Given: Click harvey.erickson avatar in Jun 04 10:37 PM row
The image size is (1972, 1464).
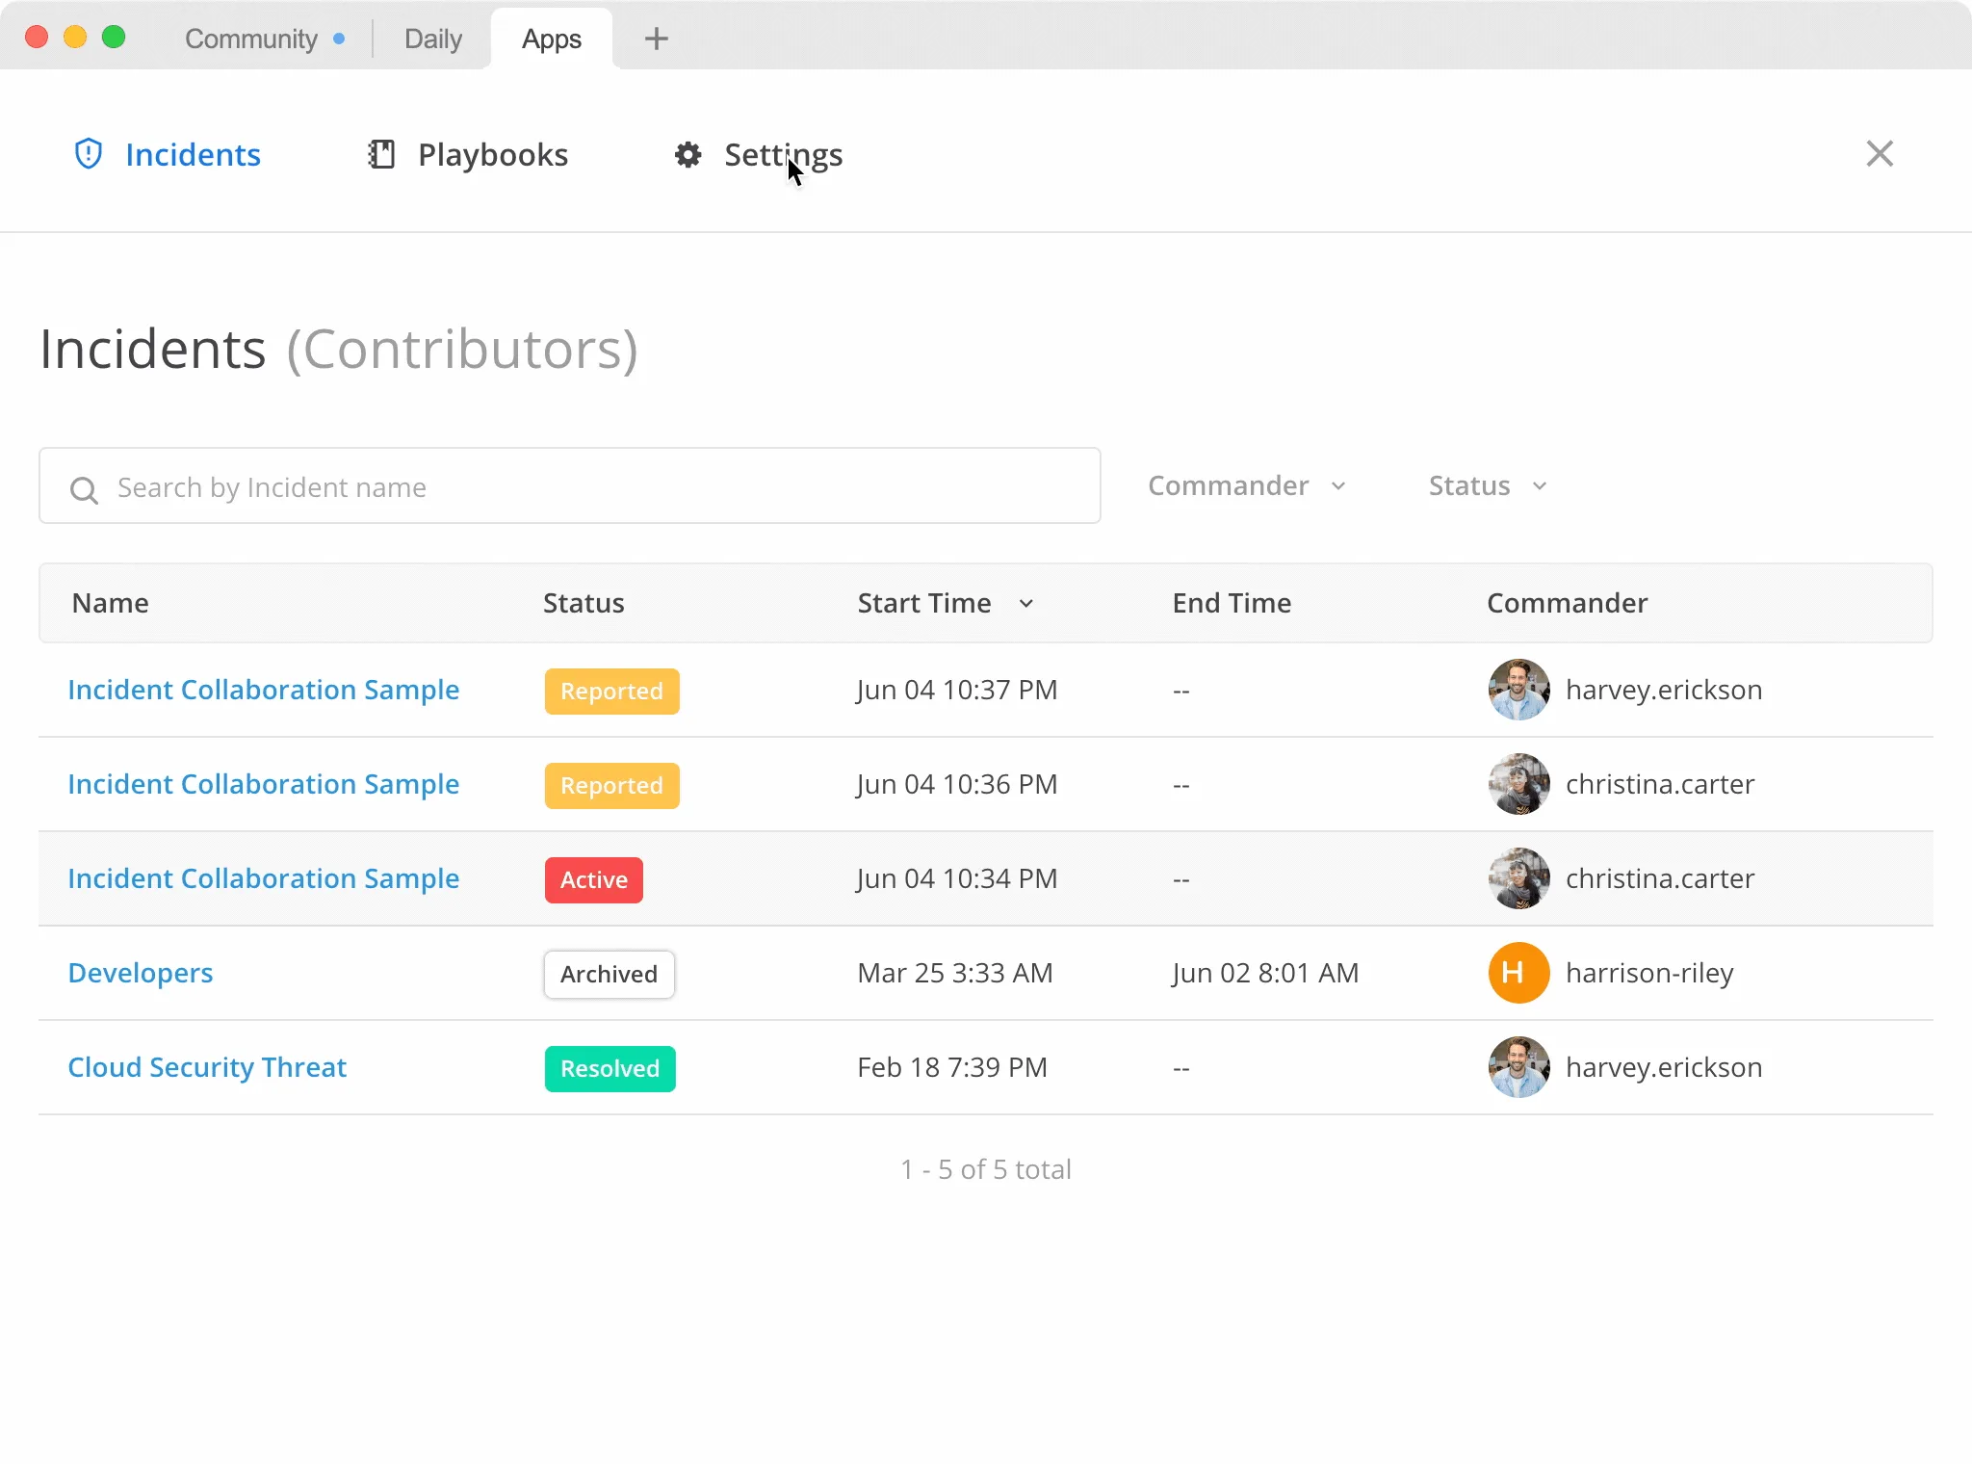Looking at the screenshot, I should [1518, 690].
